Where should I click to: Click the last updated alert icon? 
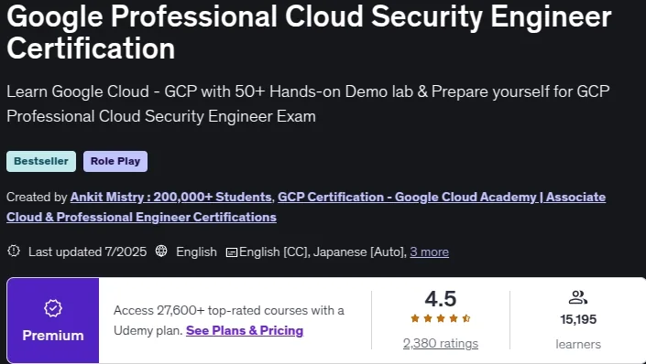14,251
